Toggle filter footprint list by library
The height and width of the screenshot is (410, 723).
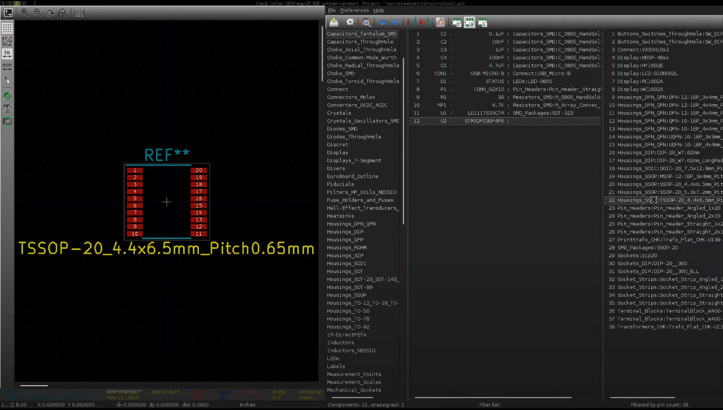pyautogui.click(x=482, y=22)
